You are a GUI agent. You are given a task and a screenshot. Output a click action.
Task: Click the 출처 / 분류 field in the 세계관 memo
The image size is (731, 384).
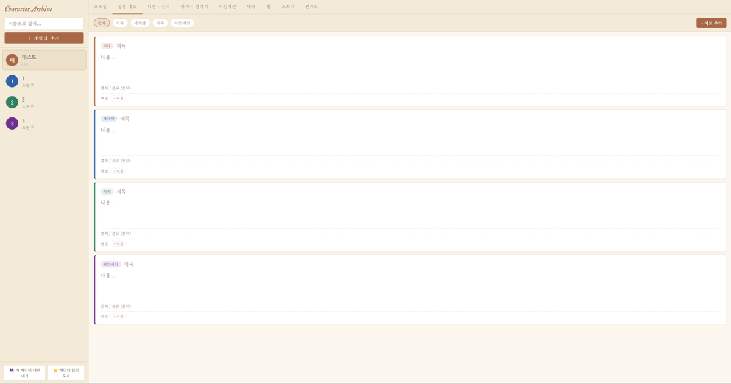point(411,161)
